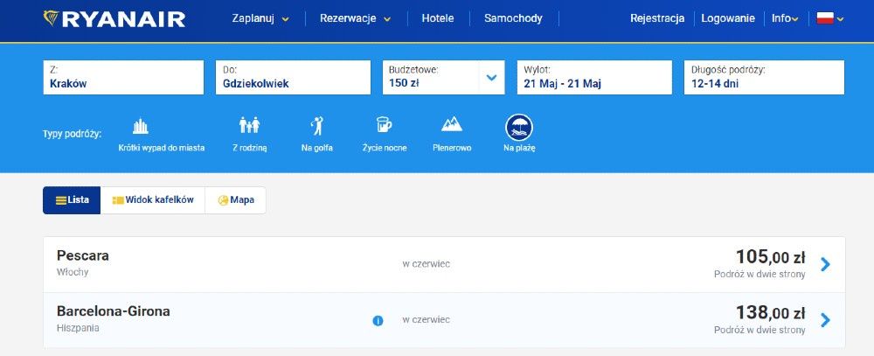The height and width of the screenshot is (356, 874).
Task: Open the Budżetowe 150 zł dropdown arrow
Action: [491, 78]
